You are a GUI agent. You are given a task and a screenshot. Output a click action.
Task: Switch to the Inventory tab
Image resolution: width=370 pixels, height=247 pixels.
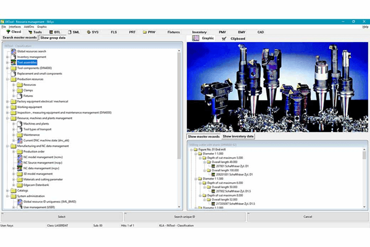pos(199,32)
